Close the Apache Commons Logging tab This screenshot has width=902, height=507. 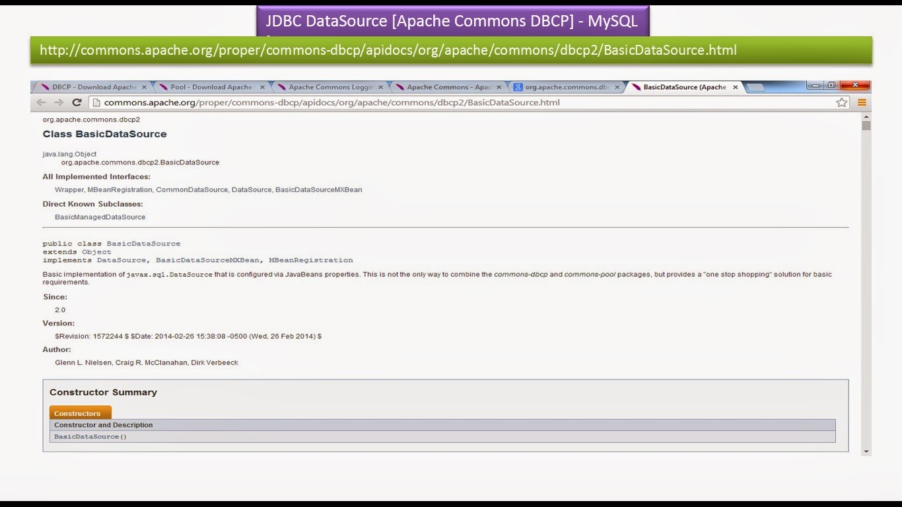380,87
